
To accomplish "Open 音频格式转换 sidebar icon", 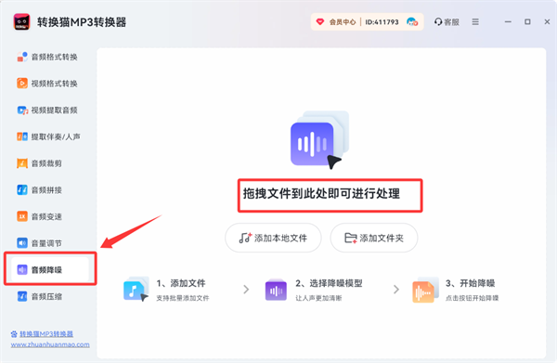I will coord(22,57).
